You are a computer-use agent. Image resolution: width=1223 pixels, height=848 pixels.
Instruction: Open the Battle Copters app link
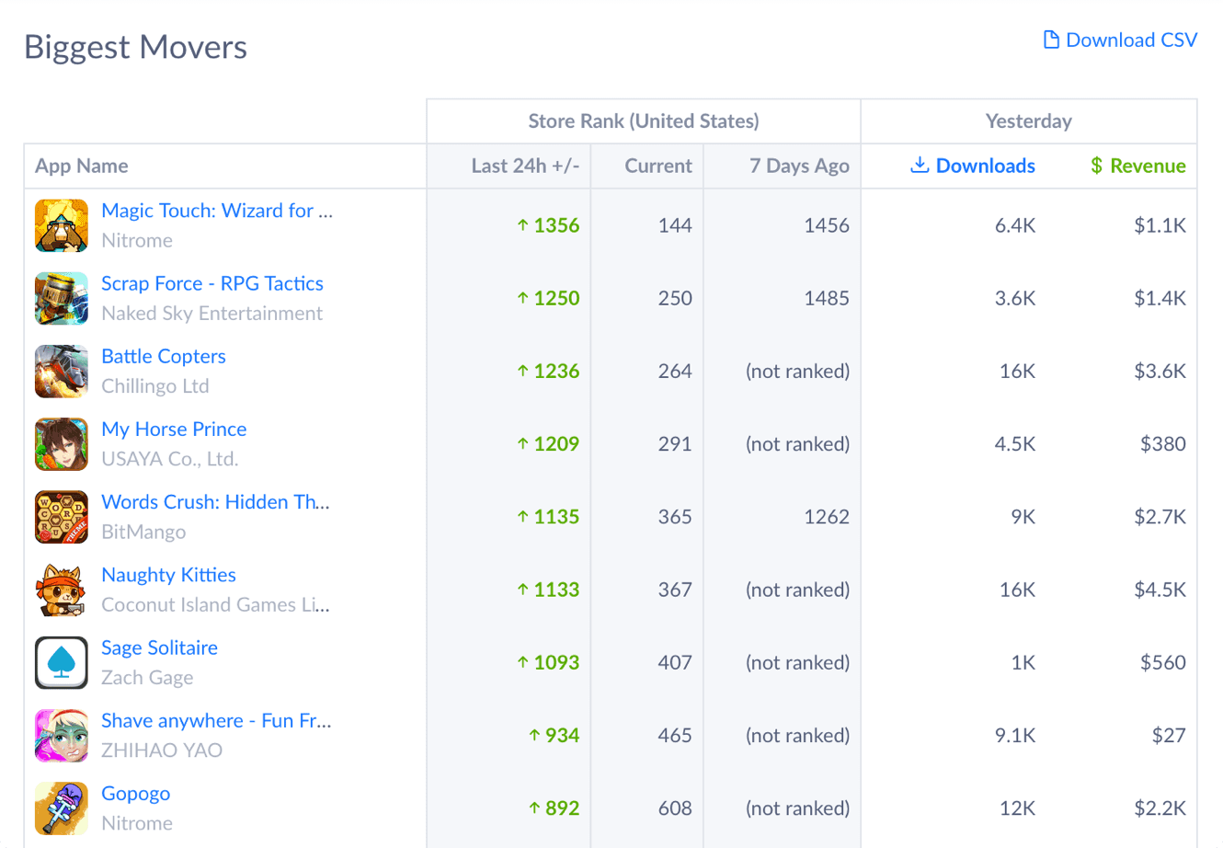click(164, 356)
